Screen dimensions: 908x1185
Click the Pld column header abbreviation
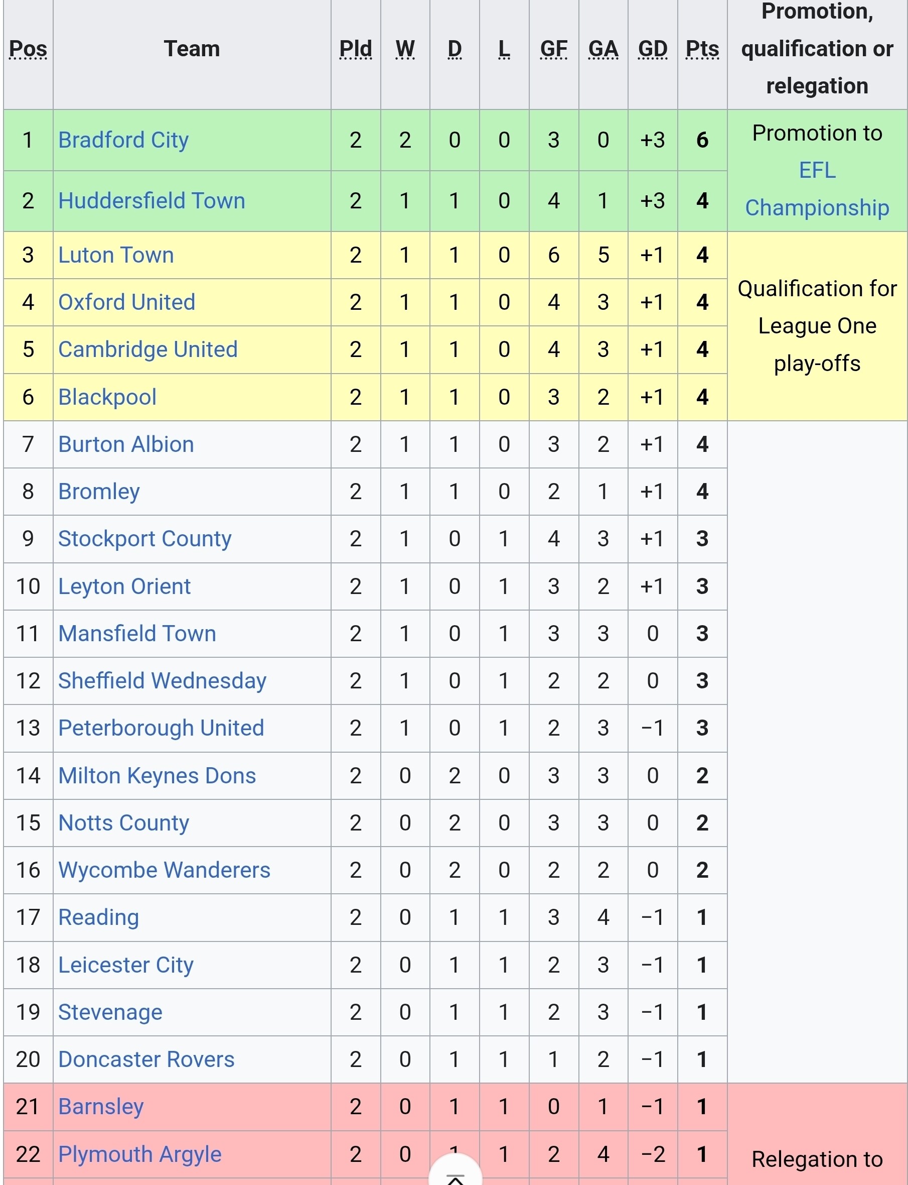point(356,49)
